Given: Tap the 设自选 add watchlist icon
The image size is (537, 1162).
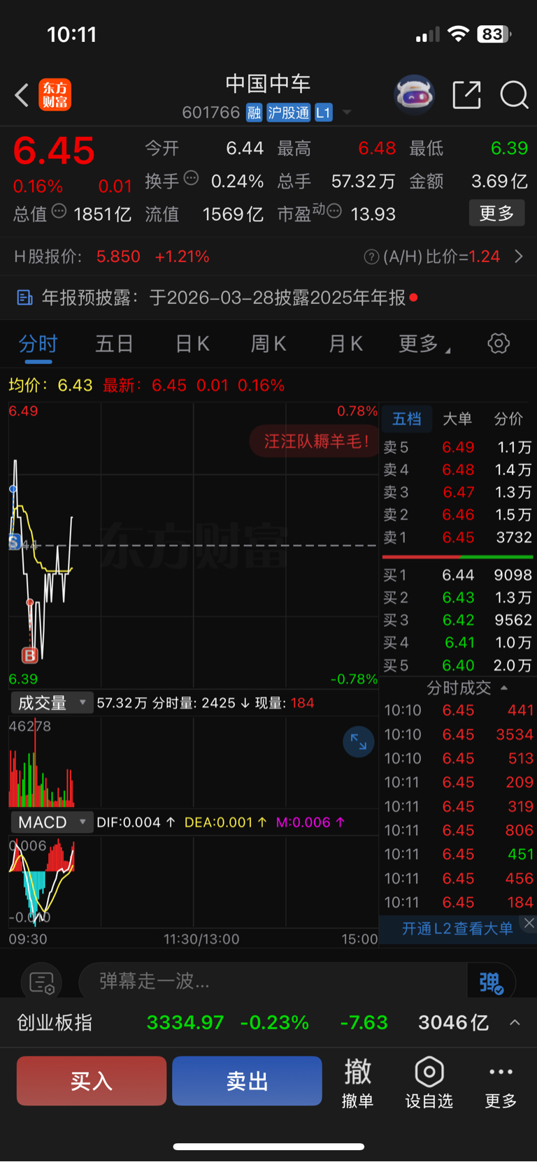Looking at the screenshot, I should pyautogui.click(x=429, y=1082).
